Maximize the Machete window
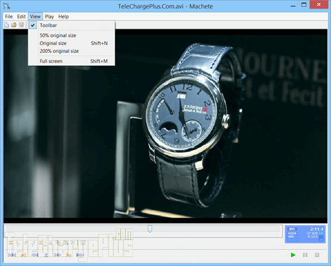The height and width of the screenshot is (266, 331). click(304, 5)
